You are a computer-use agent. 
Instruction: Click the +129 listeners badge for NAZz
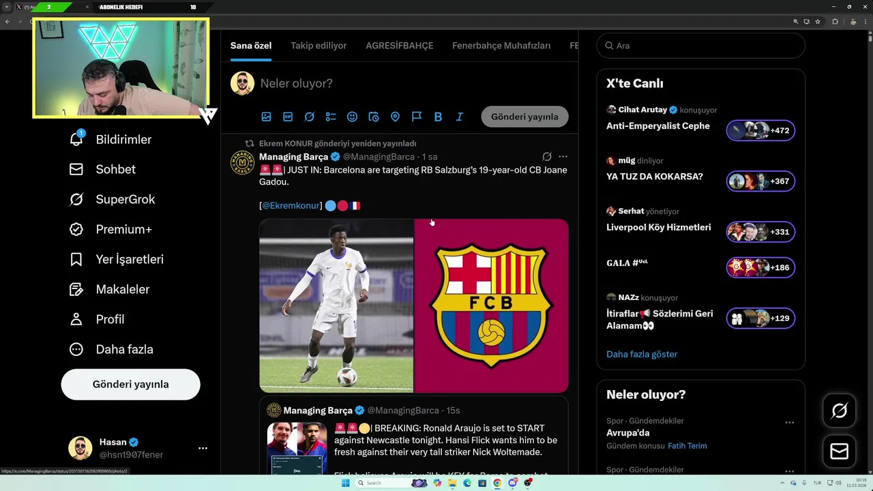tap(760, 318)
